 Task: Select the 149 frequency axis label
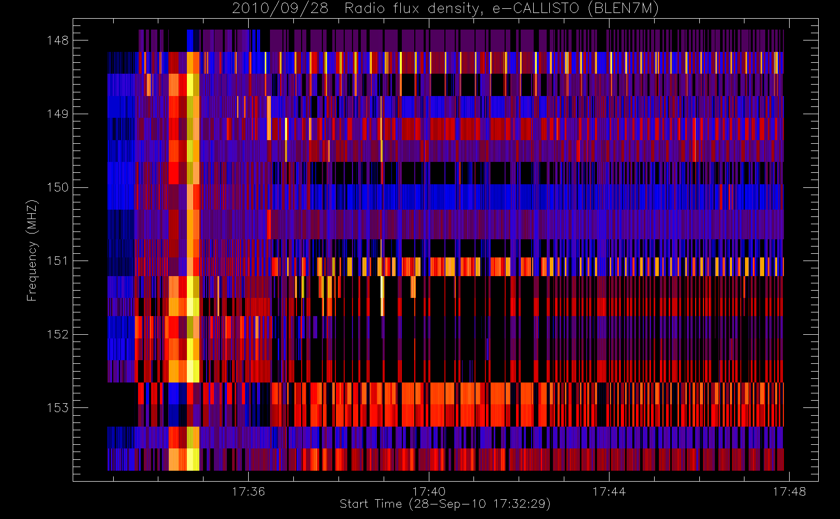[x=57, y=114]
